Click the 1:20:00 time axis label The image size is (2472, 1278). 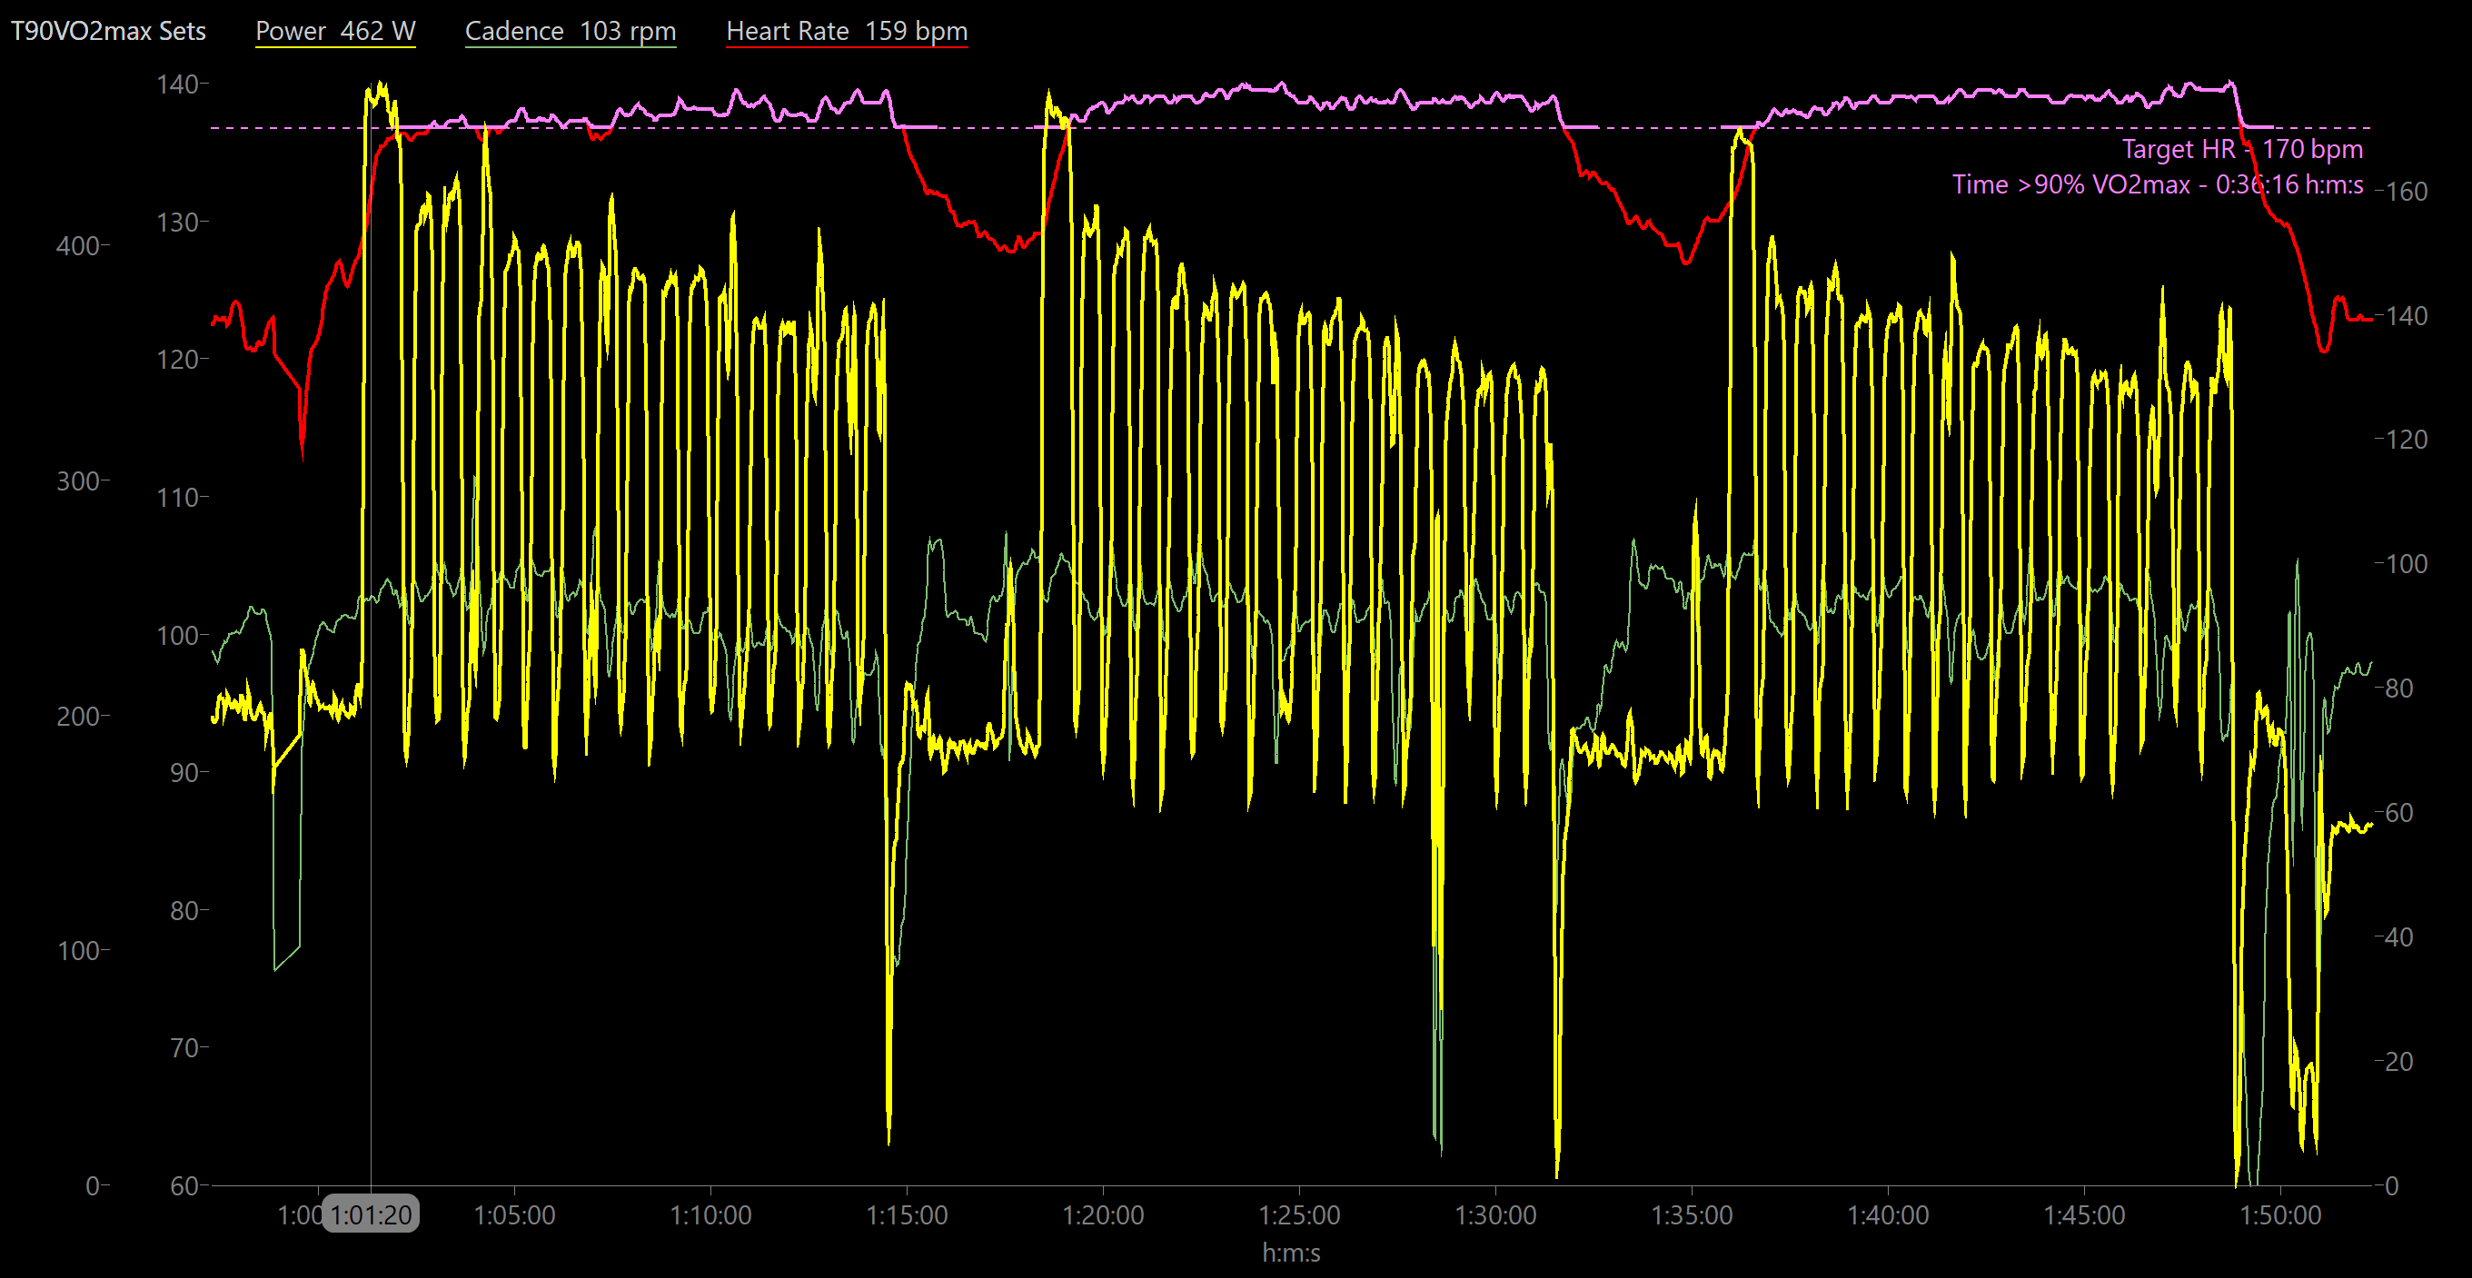(x=1103, y=1214)
